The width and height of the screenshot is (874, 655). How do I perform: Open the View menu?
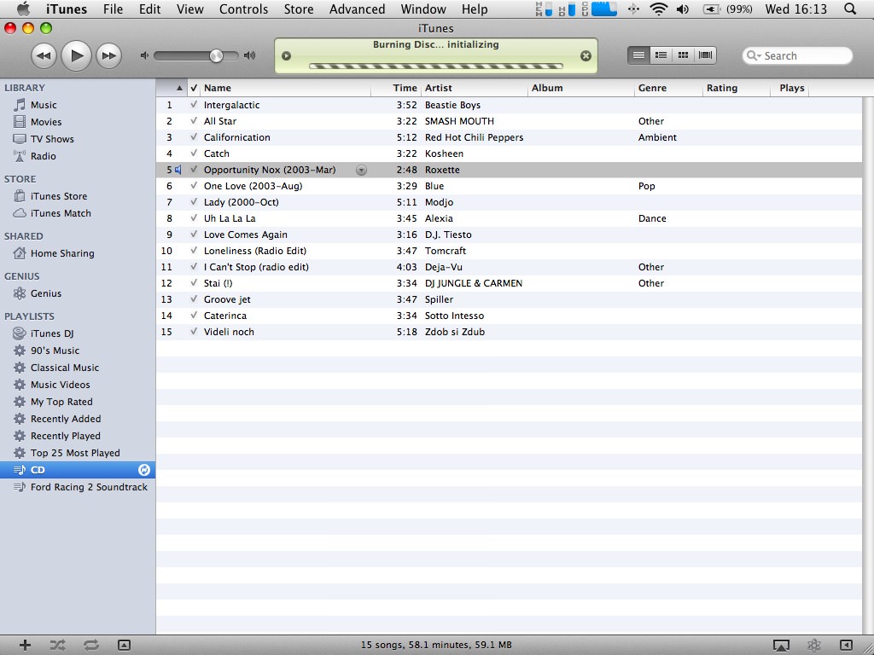[x=189, y=9]
